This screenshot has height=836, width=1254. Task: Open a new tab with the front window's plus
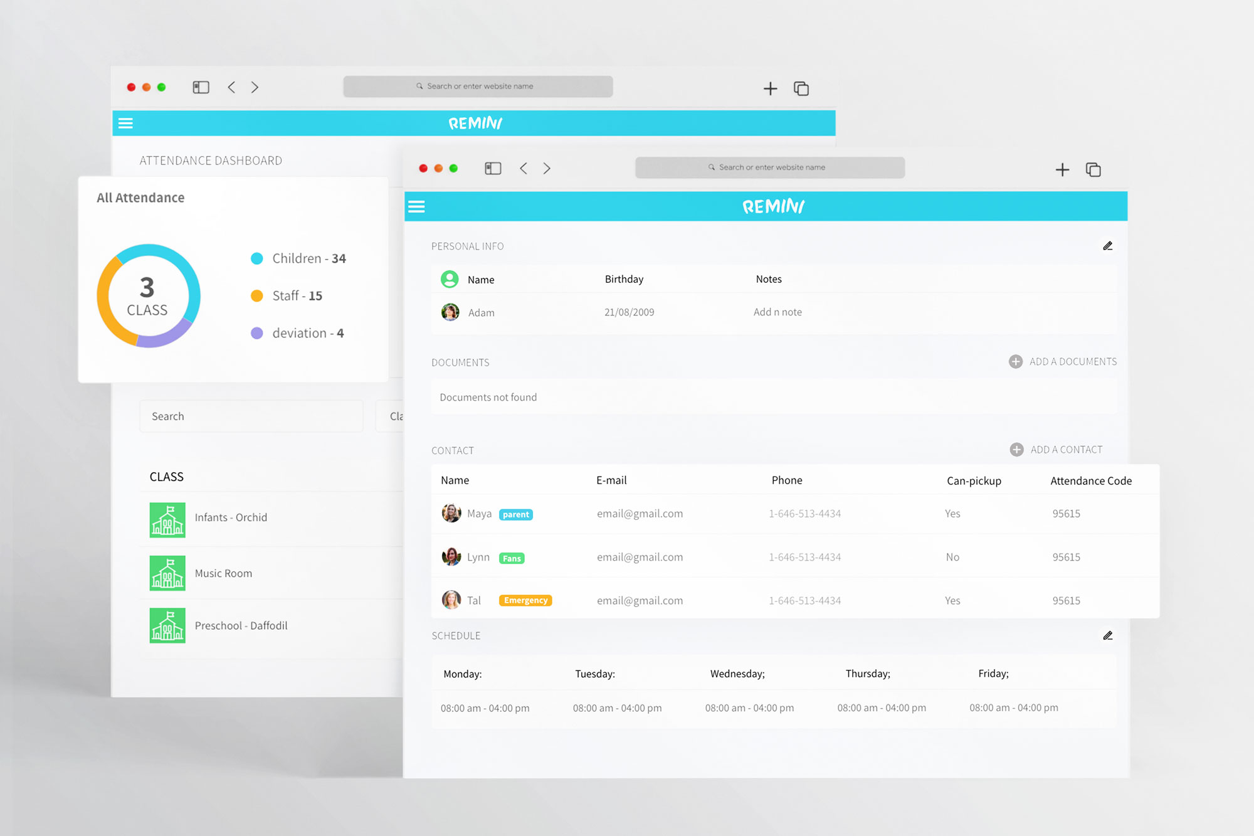(x=1062, y=169)
